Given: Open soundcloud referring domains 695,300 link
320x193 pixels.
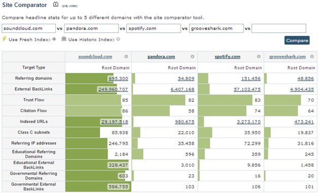Looking at the screenshot, I should 118,79.
